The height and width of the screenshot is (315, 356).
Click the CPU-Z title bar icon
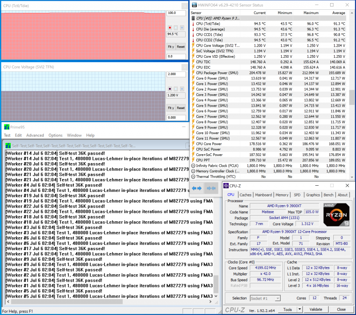tap(226, 186)
